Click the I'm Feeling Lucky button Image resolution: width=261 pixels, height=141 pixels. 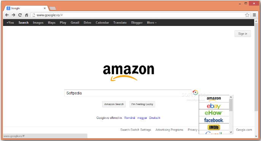point(142,104)
